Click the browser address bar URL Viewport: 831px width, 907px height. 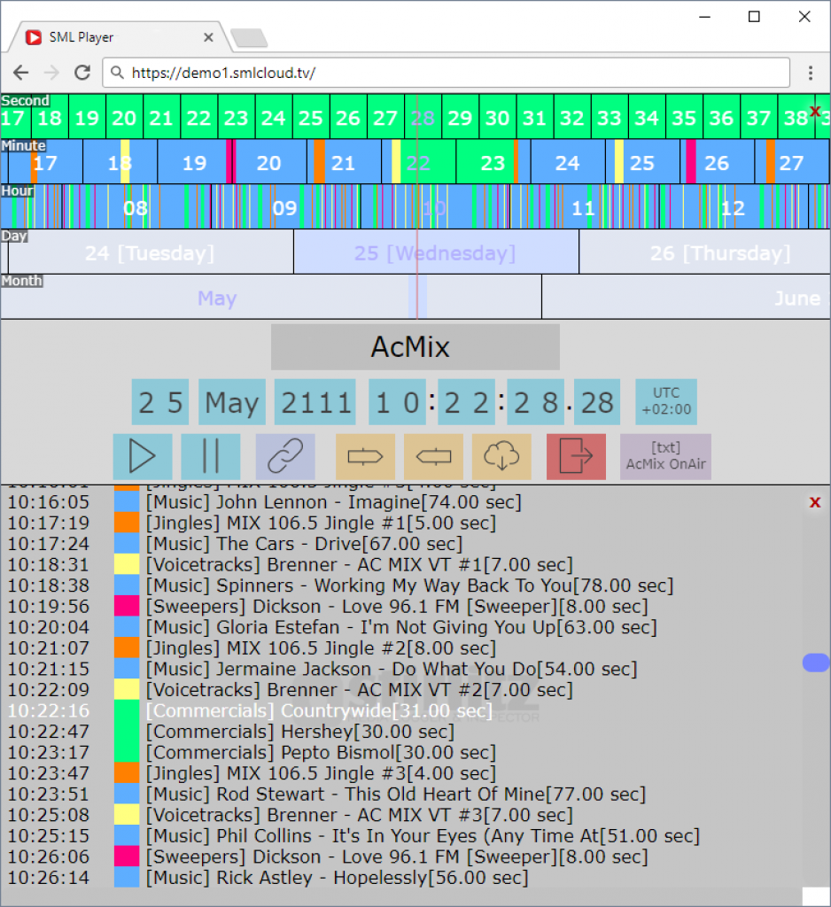221,73
